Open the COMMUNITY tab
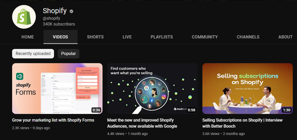297x140 pixels. point(205,37)
